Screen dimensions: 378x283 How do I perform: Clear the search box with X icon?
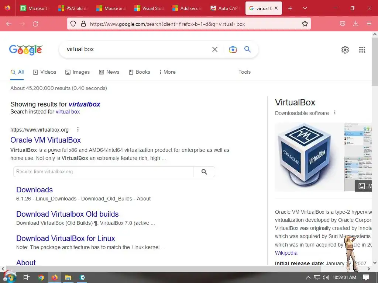(214, 49)
